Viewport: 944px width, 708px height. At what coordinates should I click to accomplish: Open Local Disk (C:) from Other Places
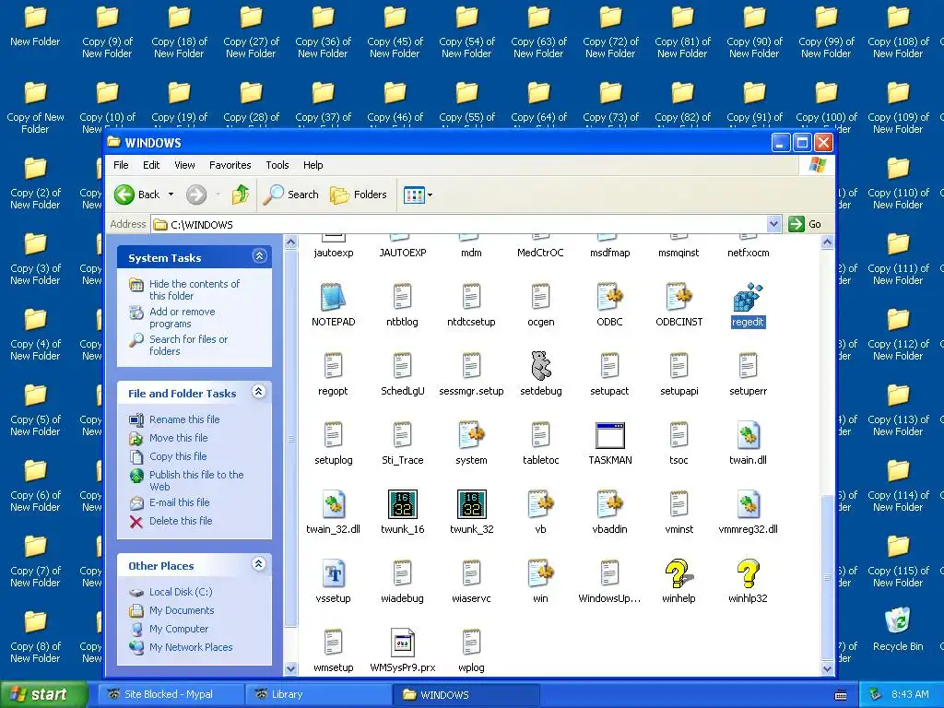point(181,592)
